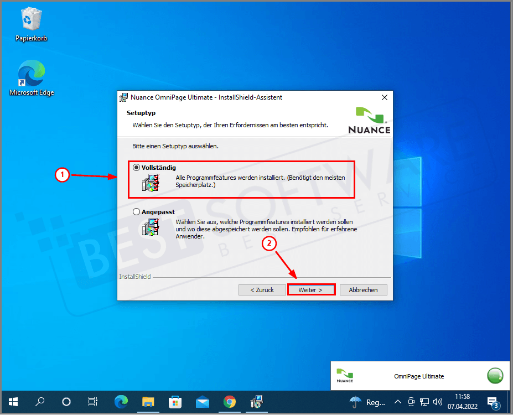Click the Task View button on the taskbar
The width and height of the screenshot is (513, 415).
pyautogui.click(x=92, y=402)
